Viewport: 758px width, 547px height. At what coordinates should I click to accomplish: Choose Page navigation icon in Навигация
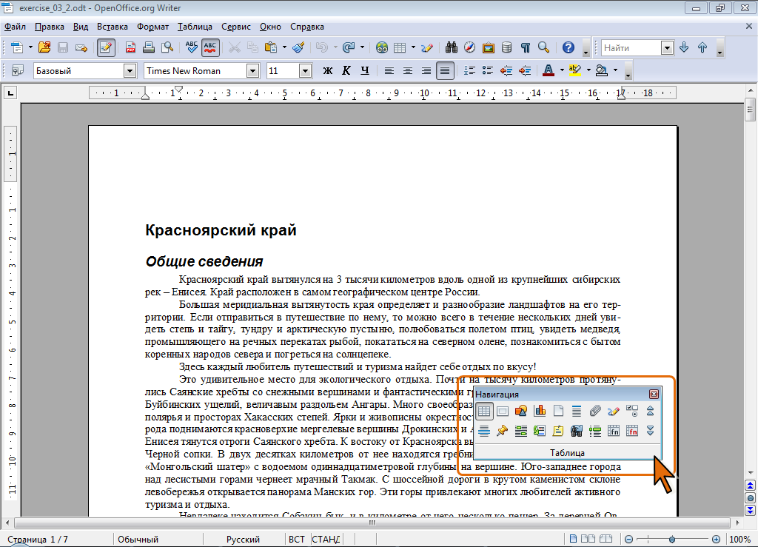tap(558, 412)
